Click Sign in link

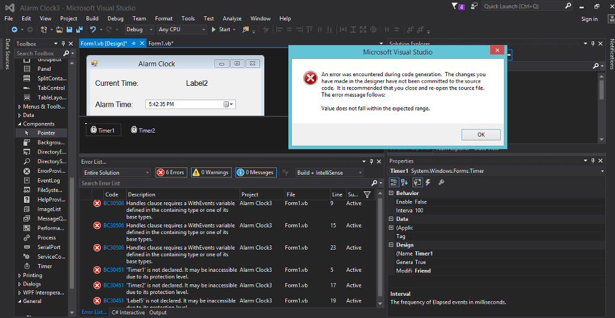point(590,19)
